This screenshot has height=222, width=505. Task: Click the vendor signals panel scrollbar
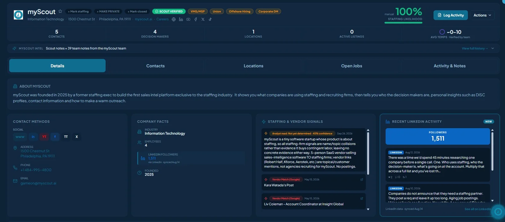[368, 153]
